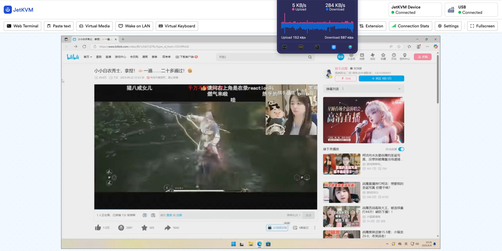
Task: Open 弹幕礼仪 etiquette link
Action: (293, 215)
